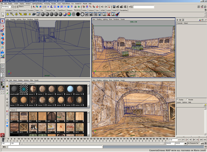Click the question mark help icon
Screen dimensions: 207x152
click(72, 7)
